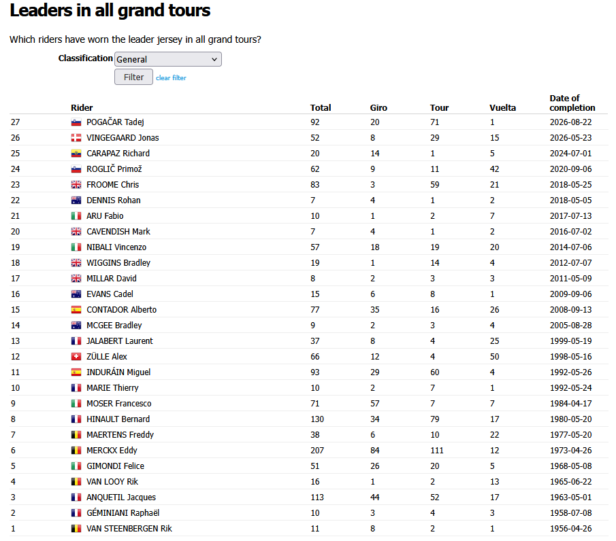Click the clear filter link
Viewport: 616px width, 541px height.
coord(171,77)
